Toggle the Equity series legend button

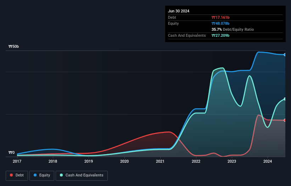tap(42, 175)
